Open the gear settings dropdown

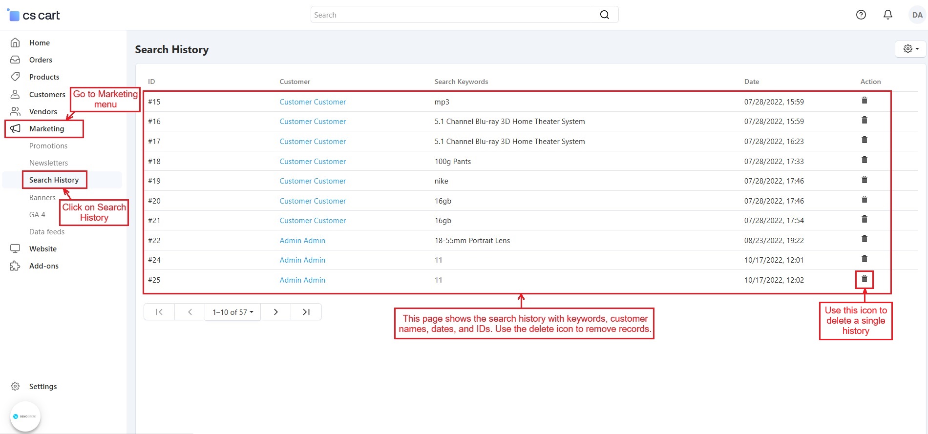[x=910, y=49]
